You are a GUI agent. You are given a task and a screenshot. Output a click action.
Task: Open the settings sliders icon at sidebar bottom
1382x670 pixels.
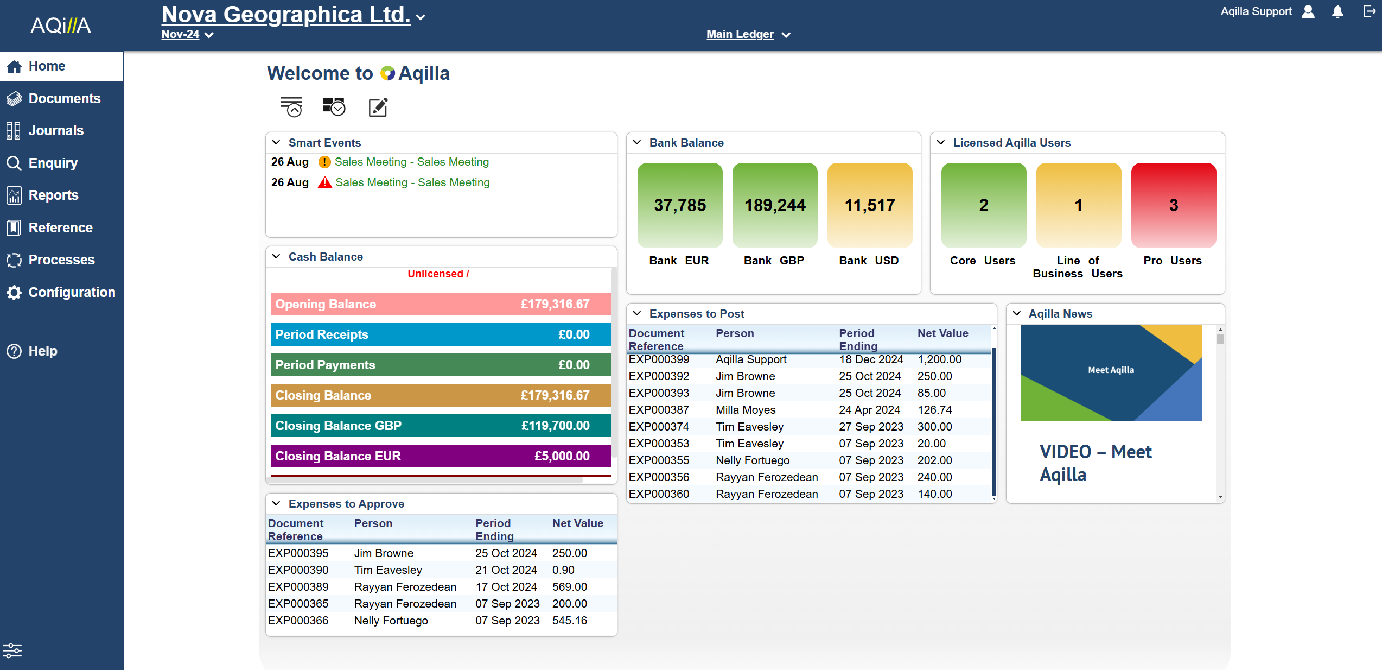pos(12,650)
